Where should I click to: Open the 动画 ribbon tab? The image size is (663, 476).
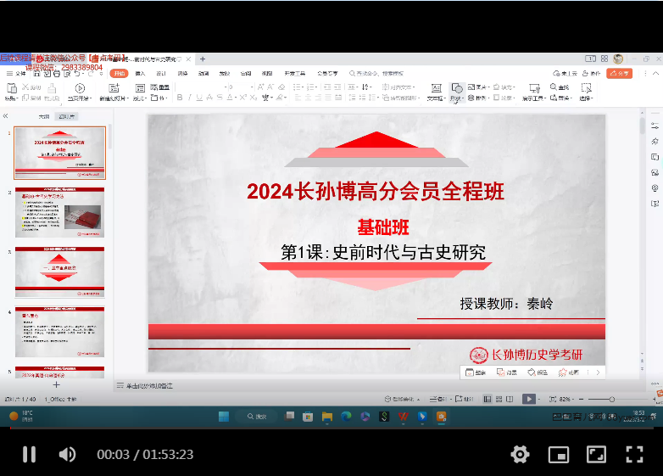(x=203, y=73)
